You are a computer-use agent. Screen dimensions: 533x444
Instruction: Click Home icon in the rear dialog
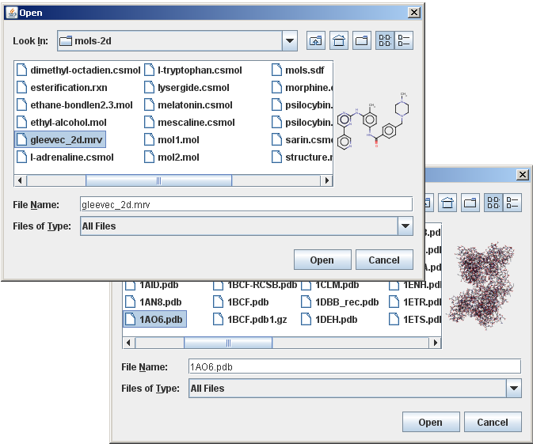coord(447,203)
